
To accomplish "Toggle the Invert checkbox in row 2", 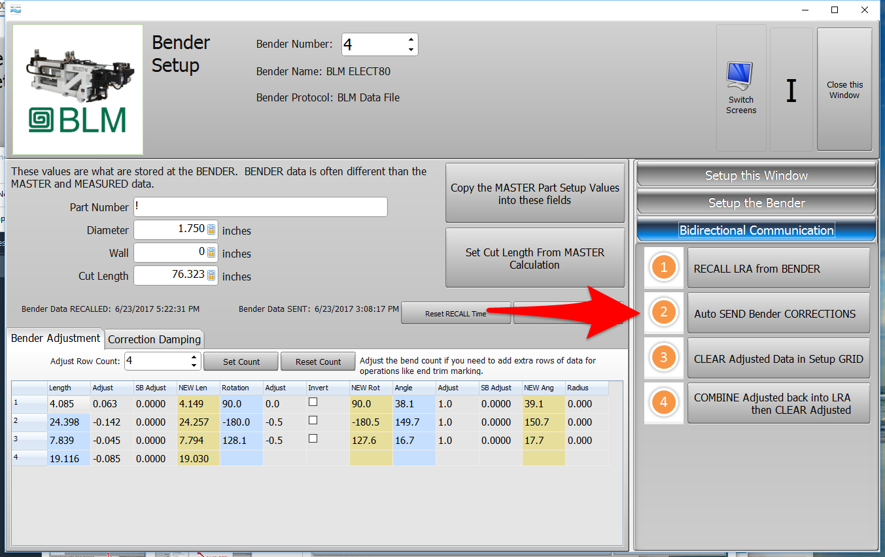I will (313, 420).
